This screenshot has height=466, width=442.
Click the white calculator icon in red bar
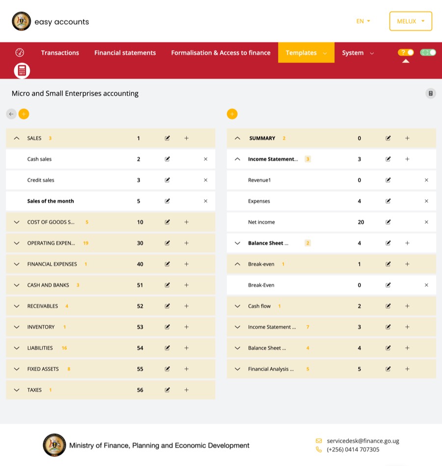click(22, 71)
